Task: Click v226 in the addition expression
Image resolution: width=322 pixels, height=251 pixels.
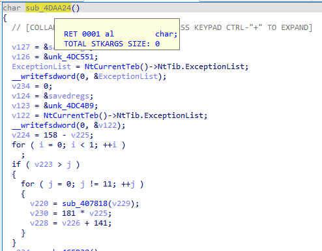Action: (x=71, y=223)
